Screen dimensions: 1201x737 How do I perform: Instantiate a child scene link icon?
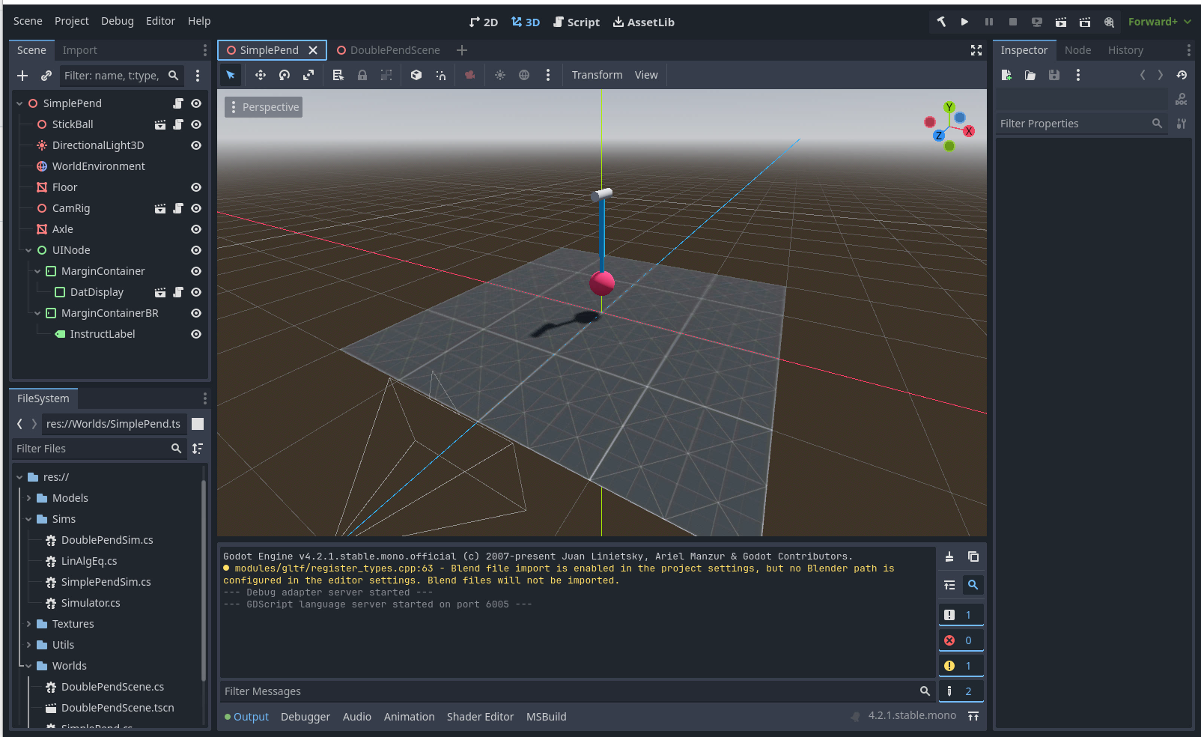(46, 76)
